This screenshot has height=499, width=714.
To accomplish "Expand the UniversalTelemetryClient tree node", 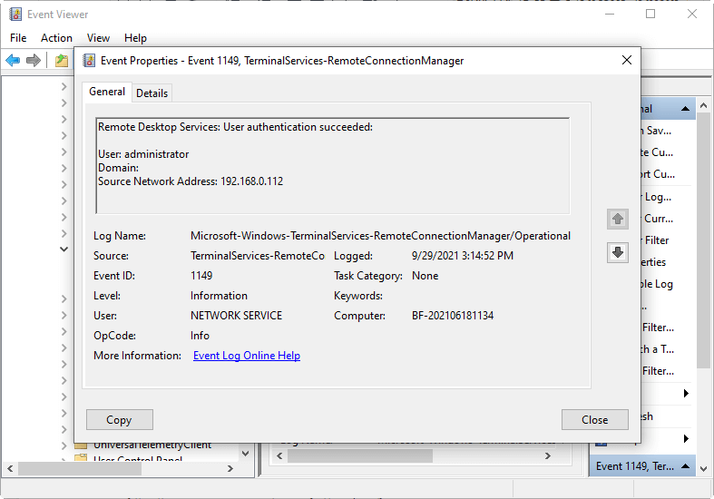I will click(x=64, y=445).
